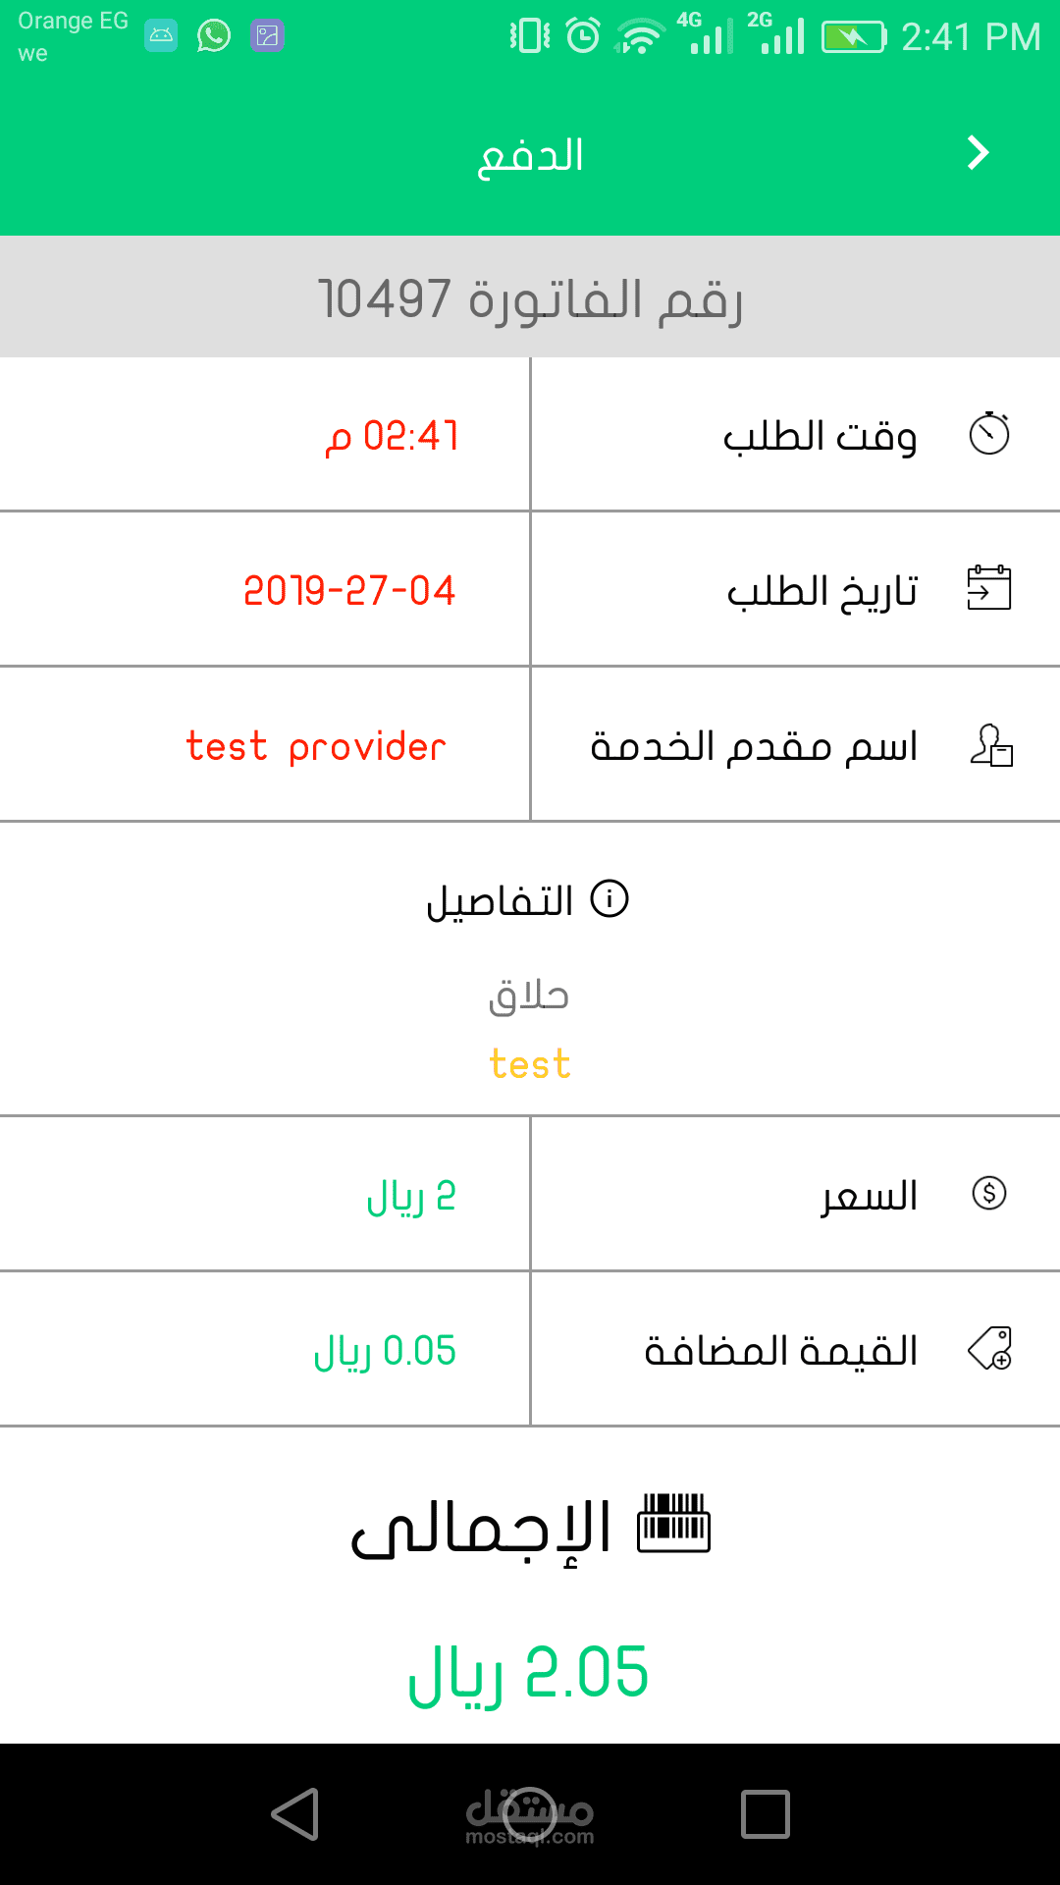Tap the alarm clock icon in the status bar
This screenshot has width=1060, height=1885.
(583, 36)
